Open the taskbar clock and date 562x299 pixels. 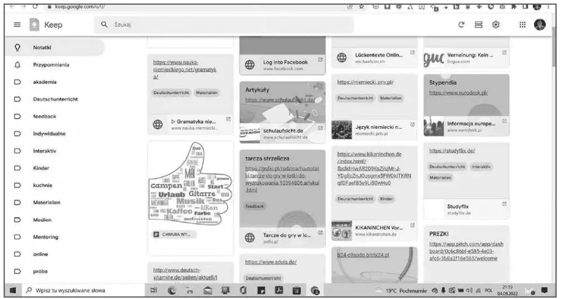pyautogui.click(x=507, y=290)
